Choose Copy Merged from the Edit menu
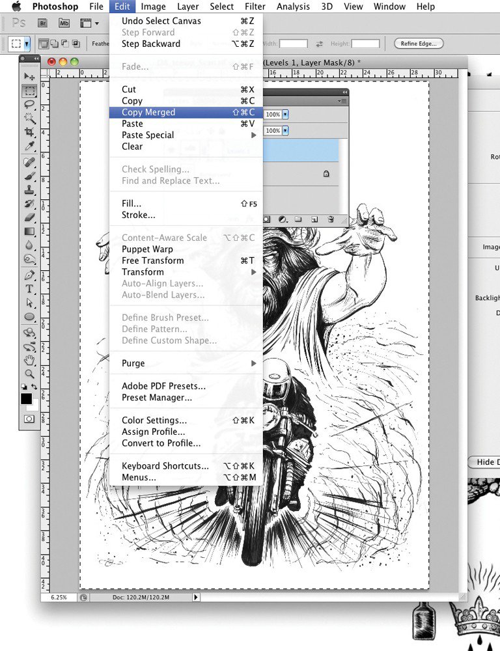 coord(186,112)
